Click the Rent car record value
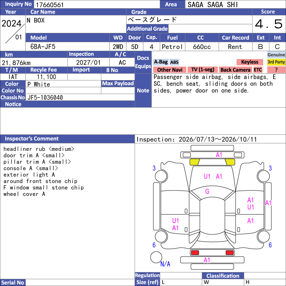286x286 pixels. pyautogui.click(x=235, y=47)
